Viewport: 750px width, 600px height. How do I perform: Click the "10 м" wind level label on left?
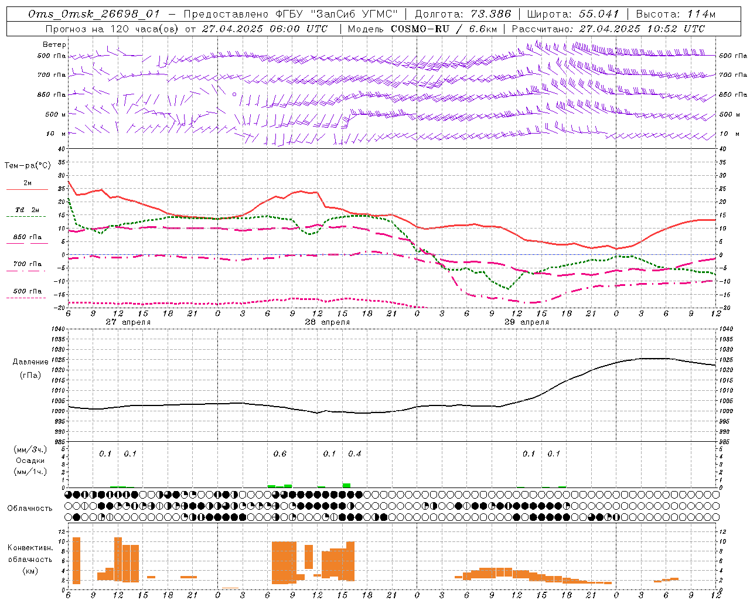click(x=56, y=134)
